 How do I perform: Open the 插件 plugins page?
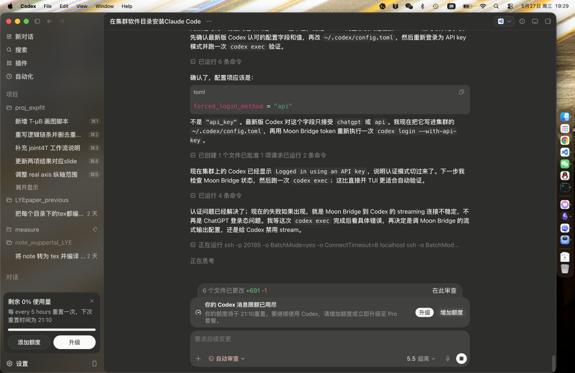[21, 63]
